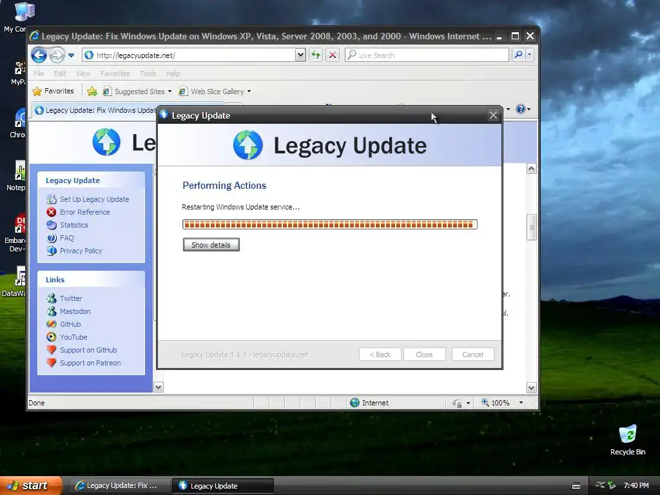Open the FAQ sidebar link
The image size is (660, 495).
coord(66,238)
